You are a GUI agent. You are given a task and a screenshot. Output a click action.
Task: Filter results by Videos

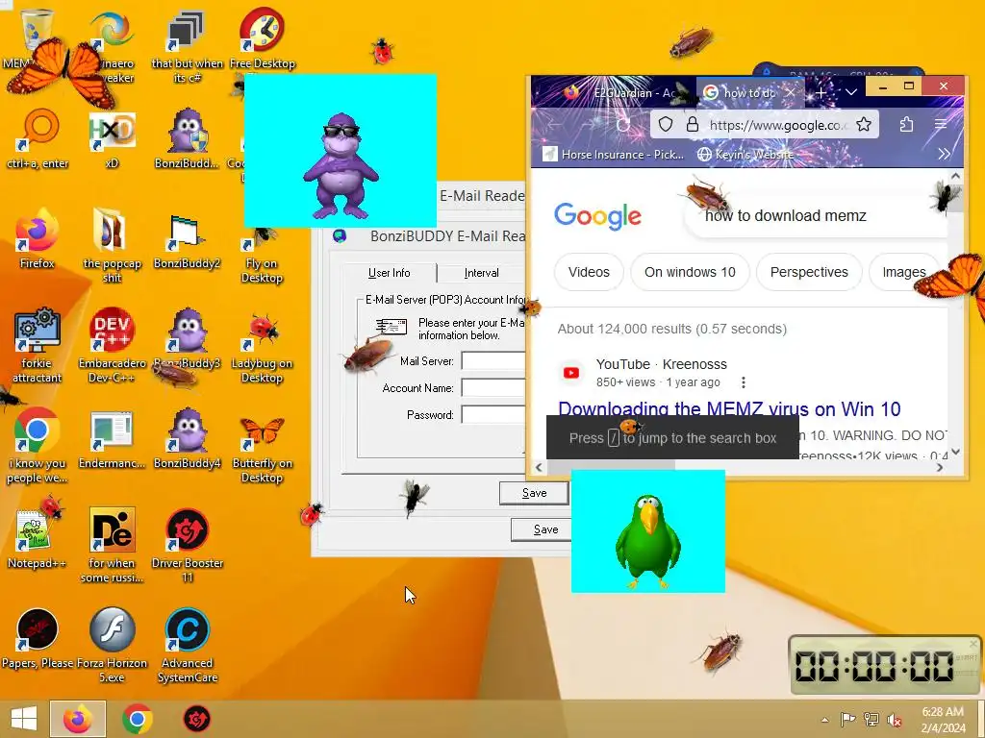coord(589,272)
